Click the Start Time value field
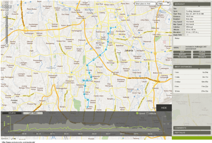This screenshot has width=212, height=143. point(198,14)
